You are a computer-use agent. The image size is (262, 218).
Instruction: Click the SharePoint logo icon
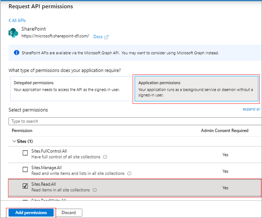pos(13,33)
